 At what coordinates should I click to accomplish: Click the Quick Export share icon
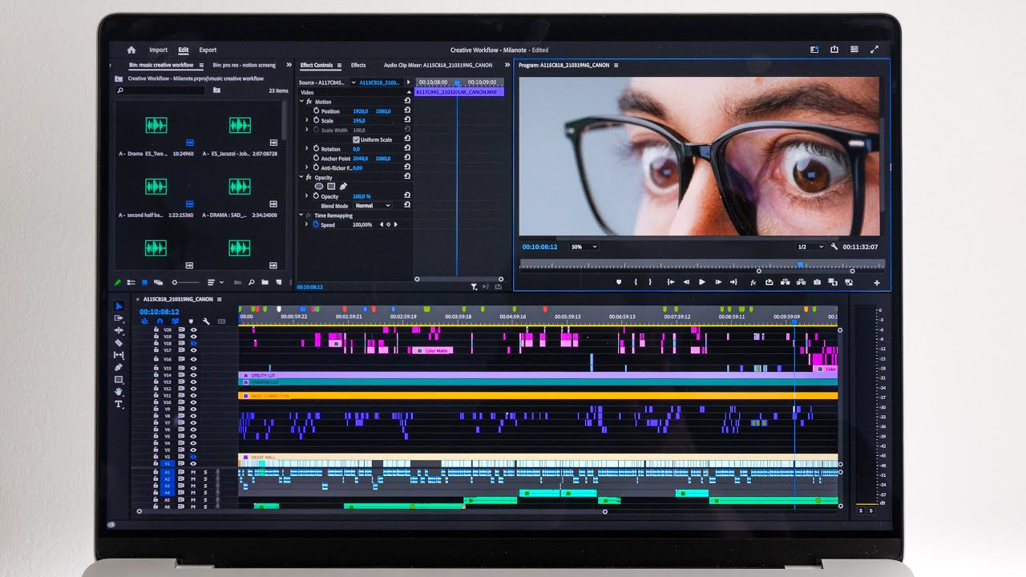point(834,50)
